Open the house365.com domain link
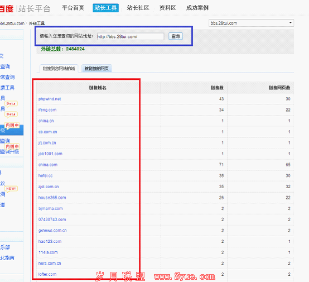Screen dimensions: 309x282 pos(52,198)
